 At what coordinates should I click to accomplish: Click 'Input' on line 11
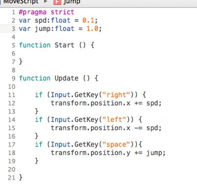pyautogui.click(x=61, y=95)
